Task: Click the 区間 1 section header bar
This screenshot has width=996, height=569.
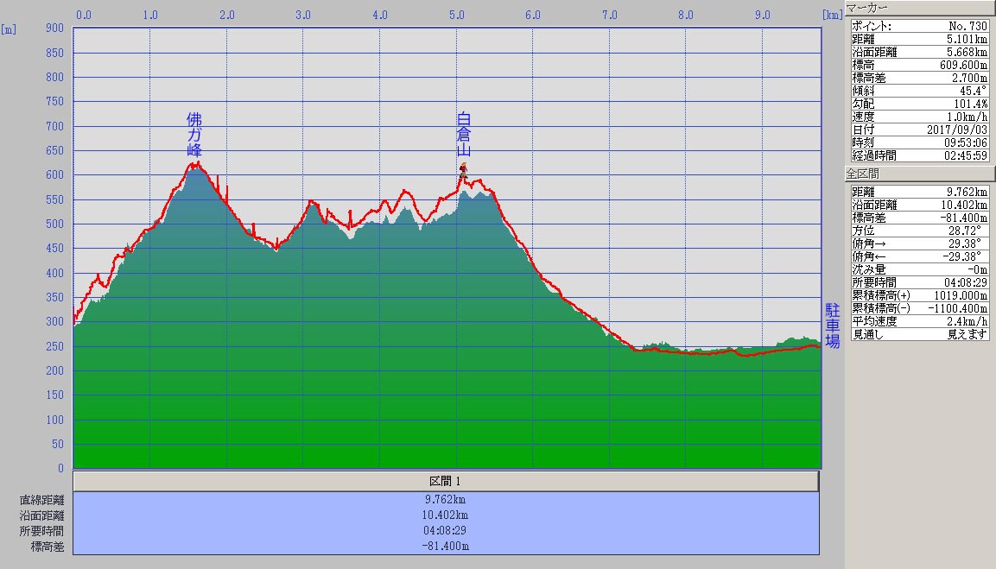Action: 446,481
